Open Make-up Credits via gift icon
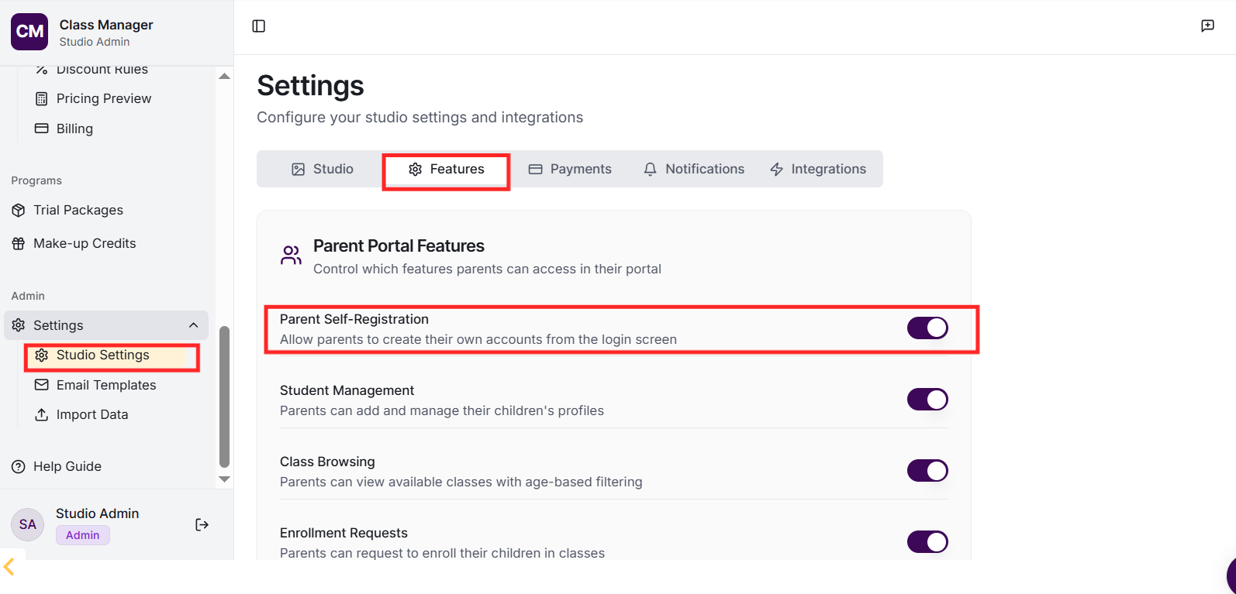This screenshot has width=1236, height=594. coord(19,244)
